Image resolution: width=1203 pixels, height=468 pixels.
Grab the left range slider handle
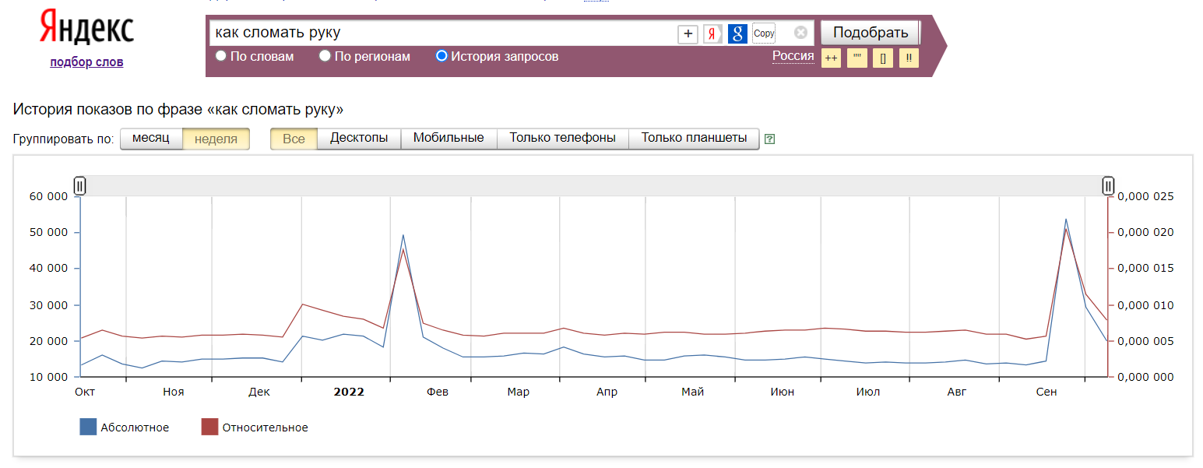(x=79, y=185)
